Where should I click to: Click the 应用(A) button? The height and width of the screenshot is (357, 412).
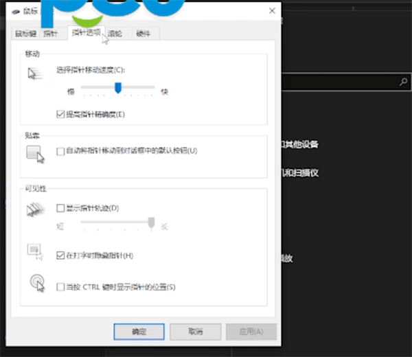[x=251, y=332]
